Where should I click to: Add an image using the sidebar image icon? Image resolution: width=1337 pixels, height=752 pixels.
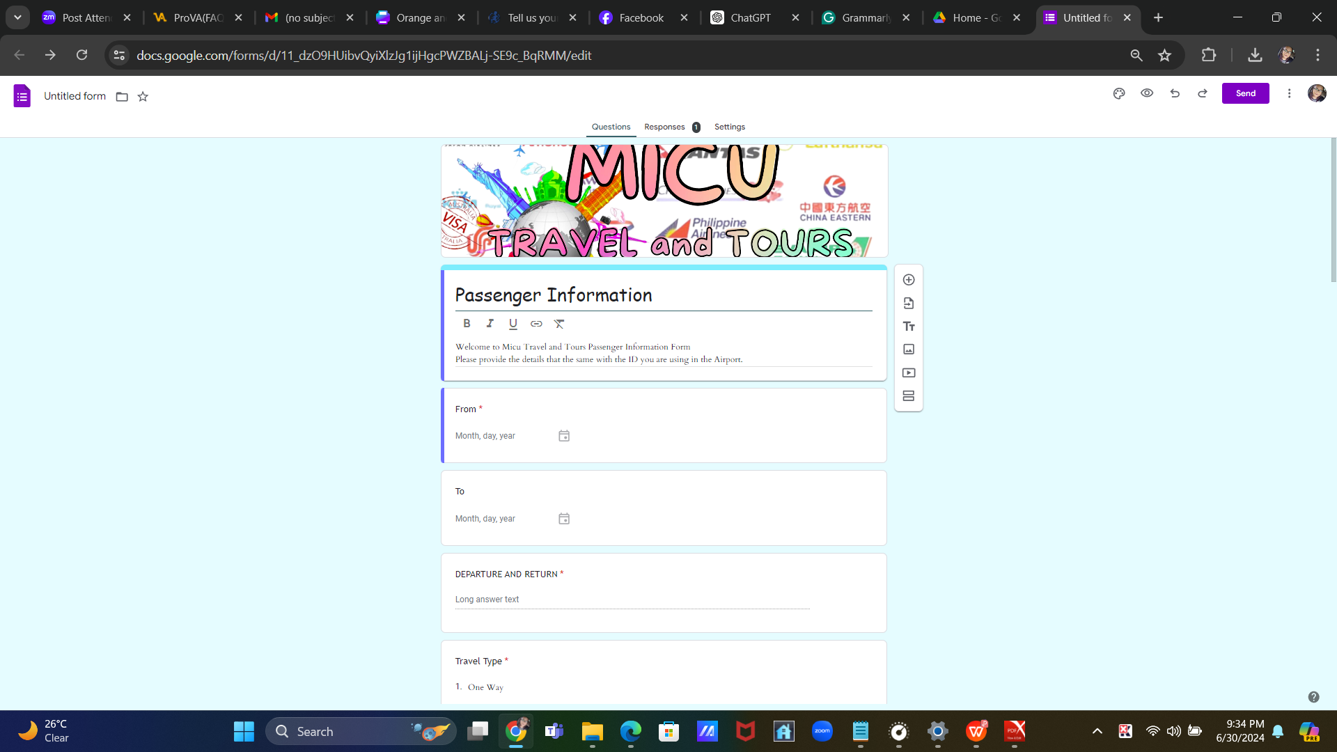909,349
